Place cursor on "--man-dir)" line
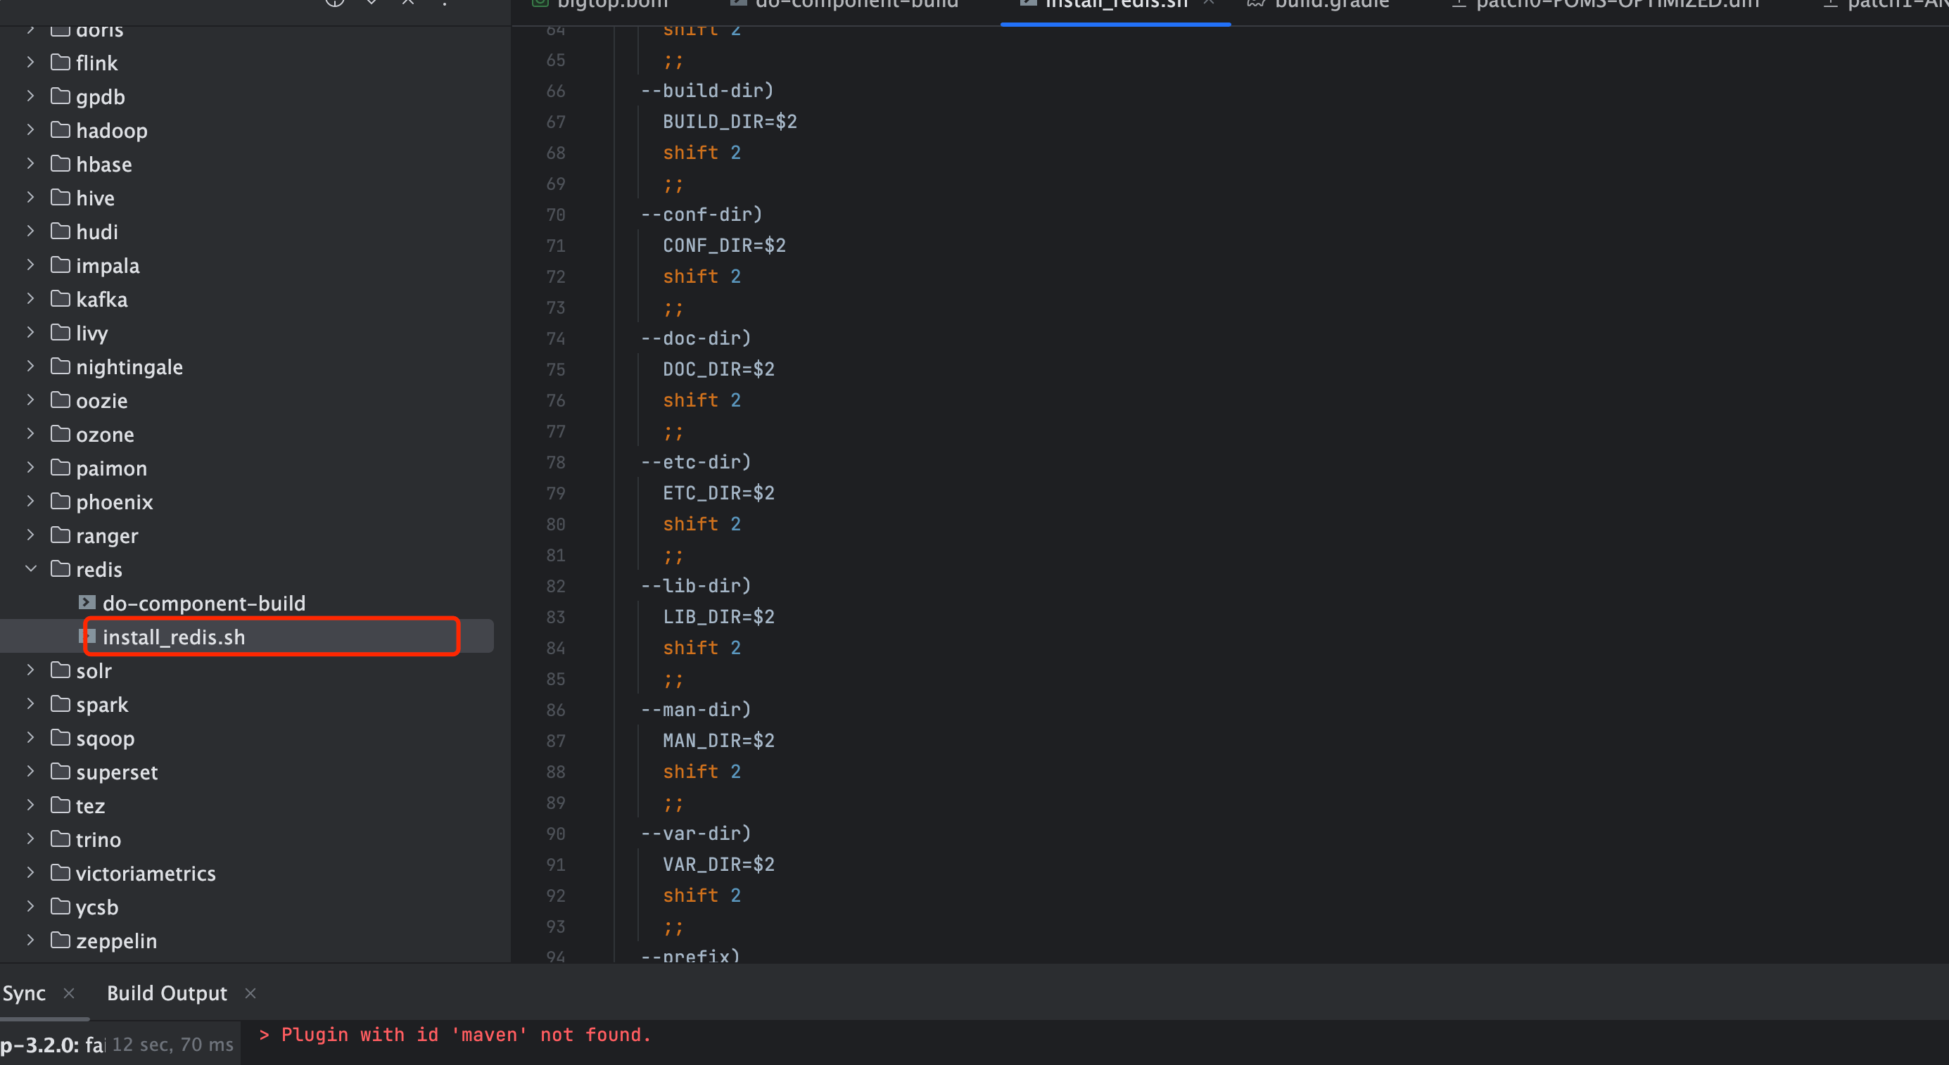 pos(696,710)
